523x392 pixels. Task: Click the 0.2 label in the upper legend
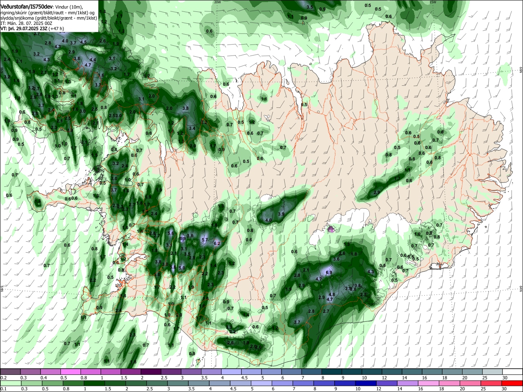[3, 378]
